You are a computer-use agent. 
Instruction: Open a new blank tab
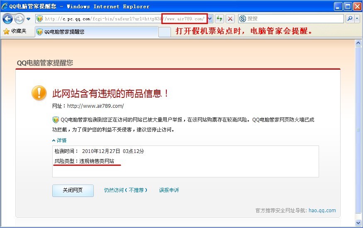pyautogui.click(x=165, y=32)
